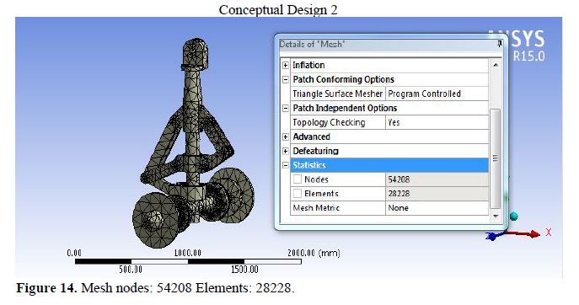579x305 pixels.
Task: Select the Nodes value 54208
Action: 437,179
